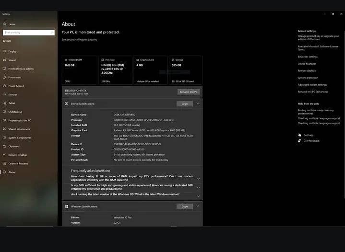Click the Windows 10 Pro edition value
The image size is (345, 252).
[122, 218]
